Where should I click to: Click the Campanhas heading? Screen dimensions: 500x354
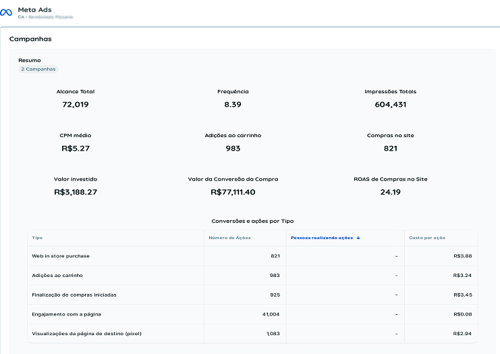[x=30, y=39]
